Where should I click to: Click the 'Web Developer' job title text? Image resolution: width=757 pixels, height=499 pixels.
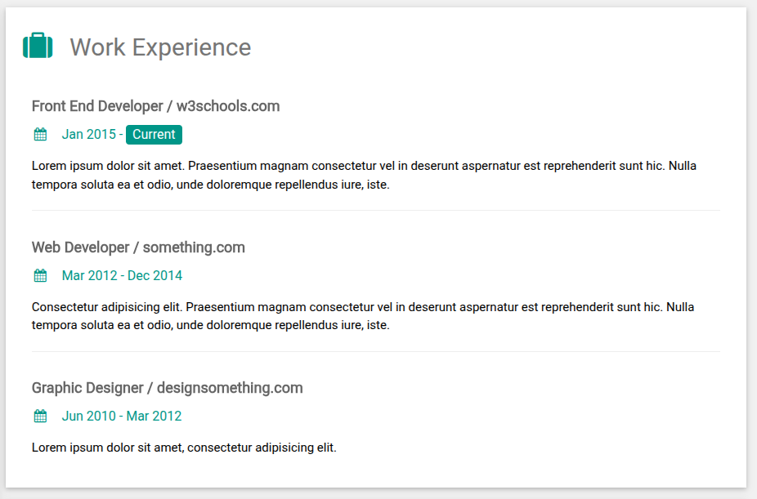coord(81,247)
